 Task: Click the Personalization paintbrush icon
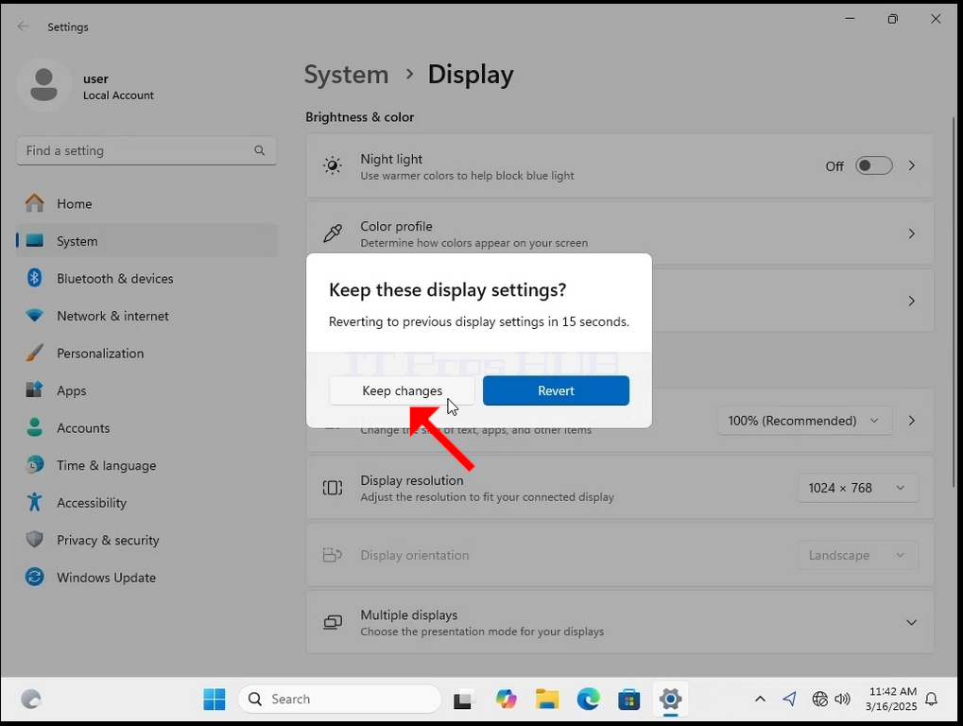pyautogui.click(x=34, y=353)
